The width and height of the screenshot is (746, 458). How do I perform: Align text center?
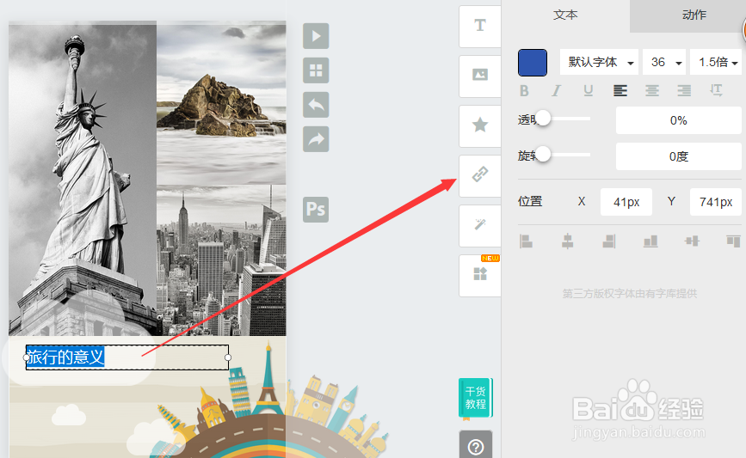pos(652,91)
